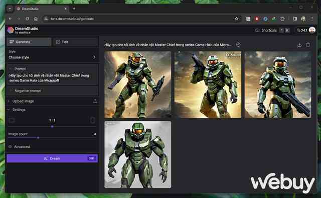Viewport: 321px width, 198px height.
Task: Download the generated images with download icon
Action: (x=299, y=45)
